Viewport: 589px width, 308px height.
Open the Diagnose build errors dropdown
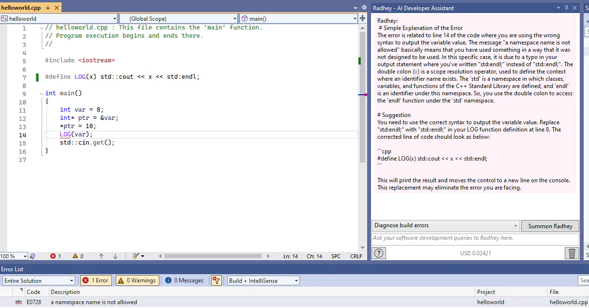pyautogui.click(x=446, y=226)
